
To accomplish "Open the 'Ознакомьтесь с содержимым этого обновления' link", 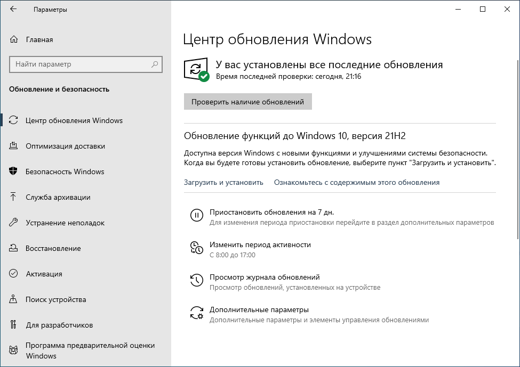I will pyautogui.click(x=356, y=182).
